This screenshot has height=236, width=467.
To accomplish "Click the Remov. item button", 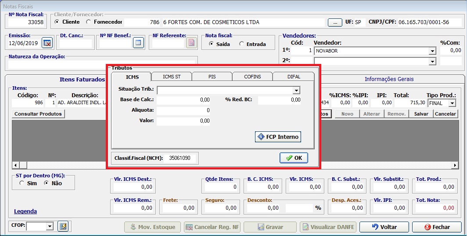I will pos(396,114).
